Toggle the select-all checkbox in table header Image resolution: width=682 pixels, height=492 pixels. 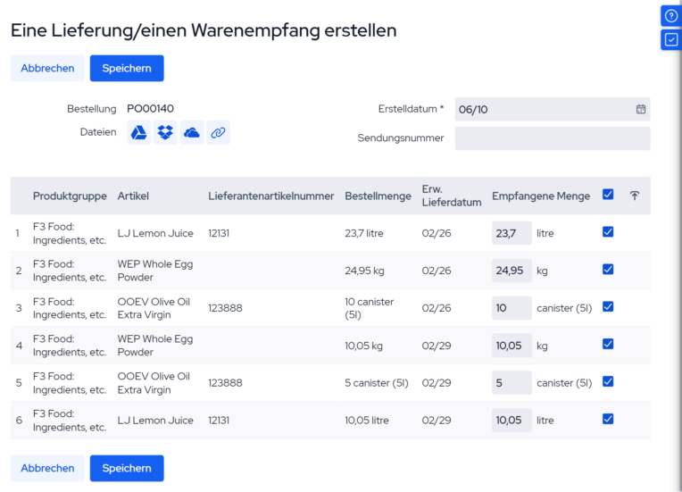point(608,195)
